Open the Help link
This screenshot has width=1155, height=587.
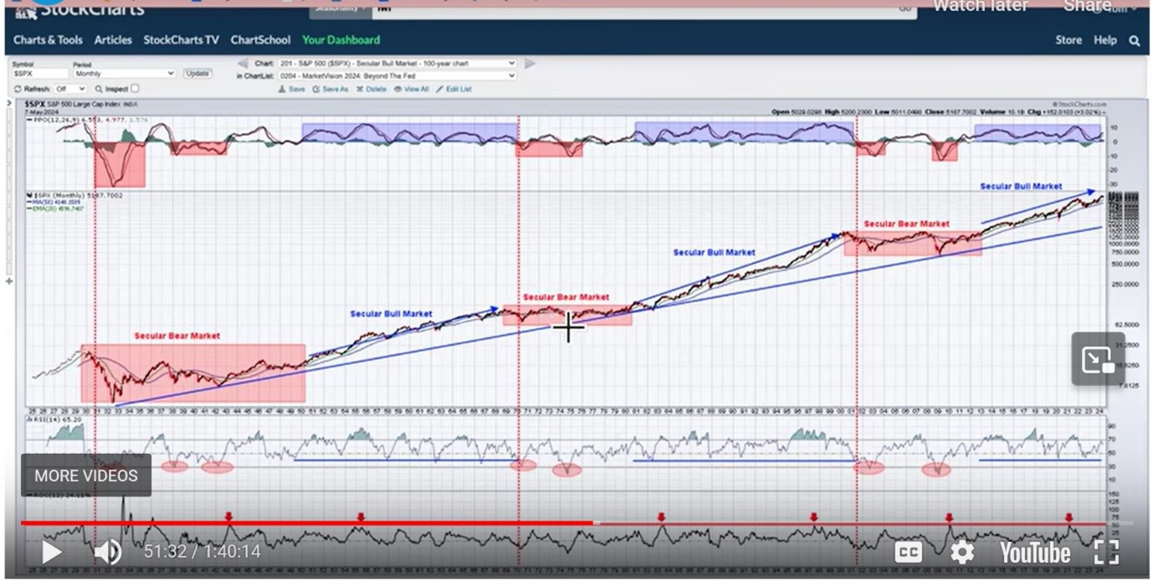[1106, 40]
